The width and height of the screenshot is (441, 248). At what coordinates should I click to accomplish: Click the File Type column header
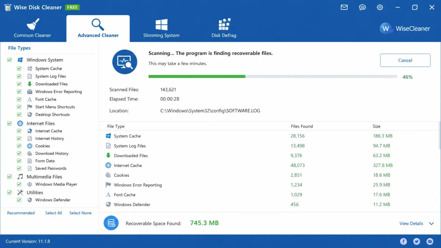click(116, 126)
